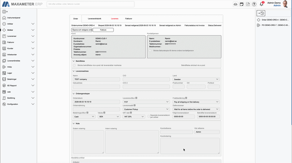Click the VAT rate add plus icon
Screen dimensions: 292x163
[131, 113]
